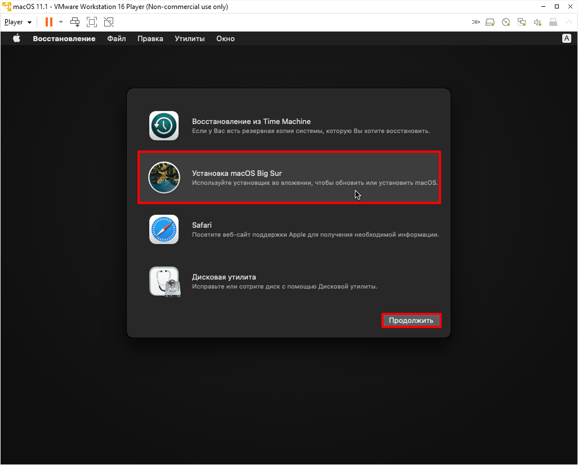Click the Send Ctrl+Alt+Del toolbar icon
Viewport: 578px width, 465px height.
[75, 22]
